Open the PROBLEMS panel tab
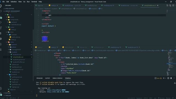 coord(40,78)
